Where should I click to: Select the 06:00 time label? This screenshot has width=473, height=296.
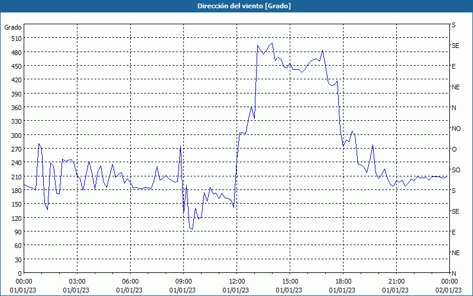click(x=130, y=282)
